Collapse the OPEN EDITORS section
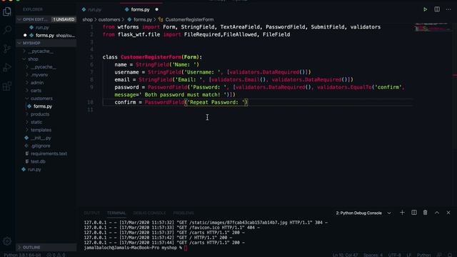457x257 pixels. 35,19
